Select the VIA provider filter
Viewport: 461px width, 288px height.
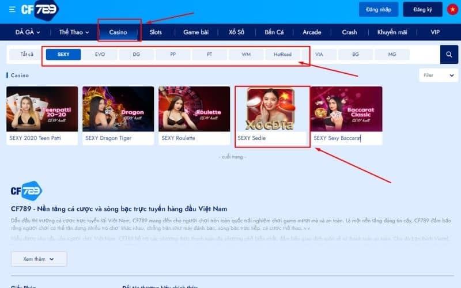(319, 54)
